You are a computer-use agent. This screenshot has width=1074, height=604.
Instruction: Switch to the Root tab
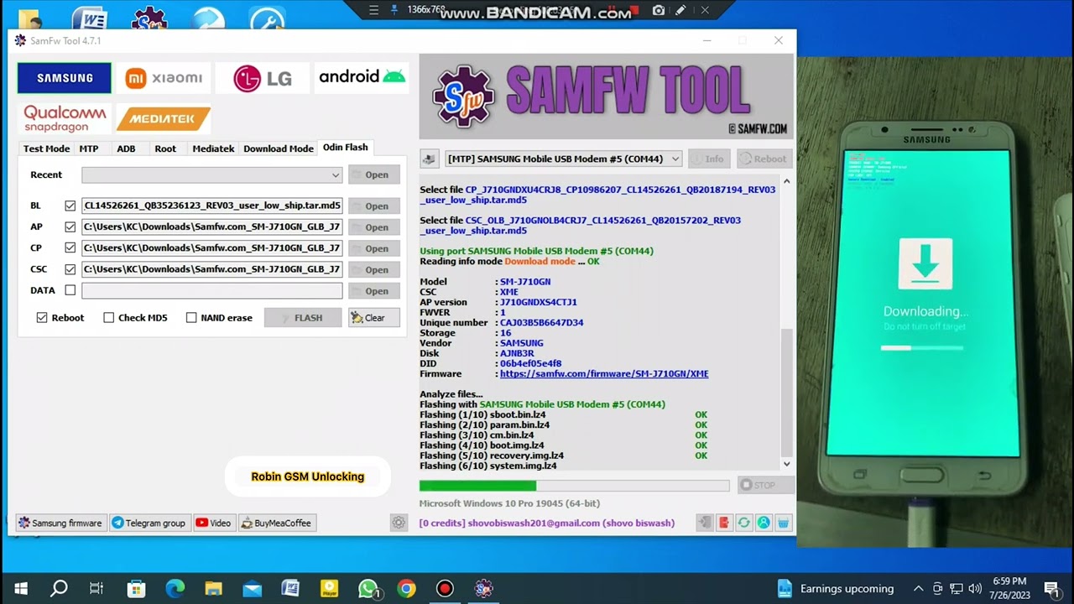pos(165,148)
